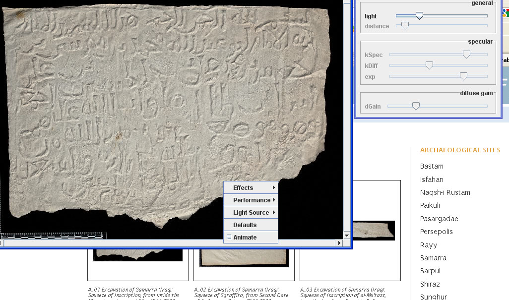The image size is (509, 300).
Task: Open the Bastam link
Action: coord(431,166)
